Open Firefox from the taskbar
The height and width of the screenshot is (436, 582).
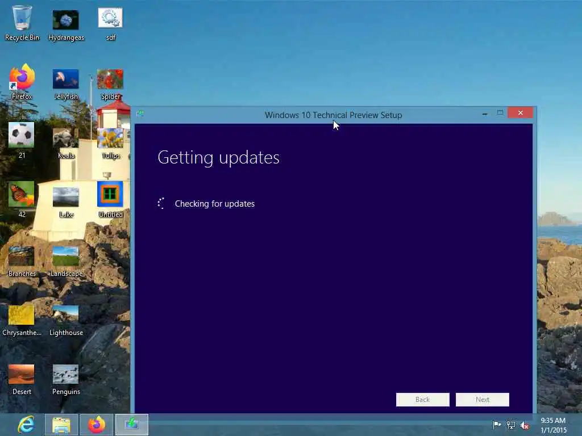tap(97, 425)
